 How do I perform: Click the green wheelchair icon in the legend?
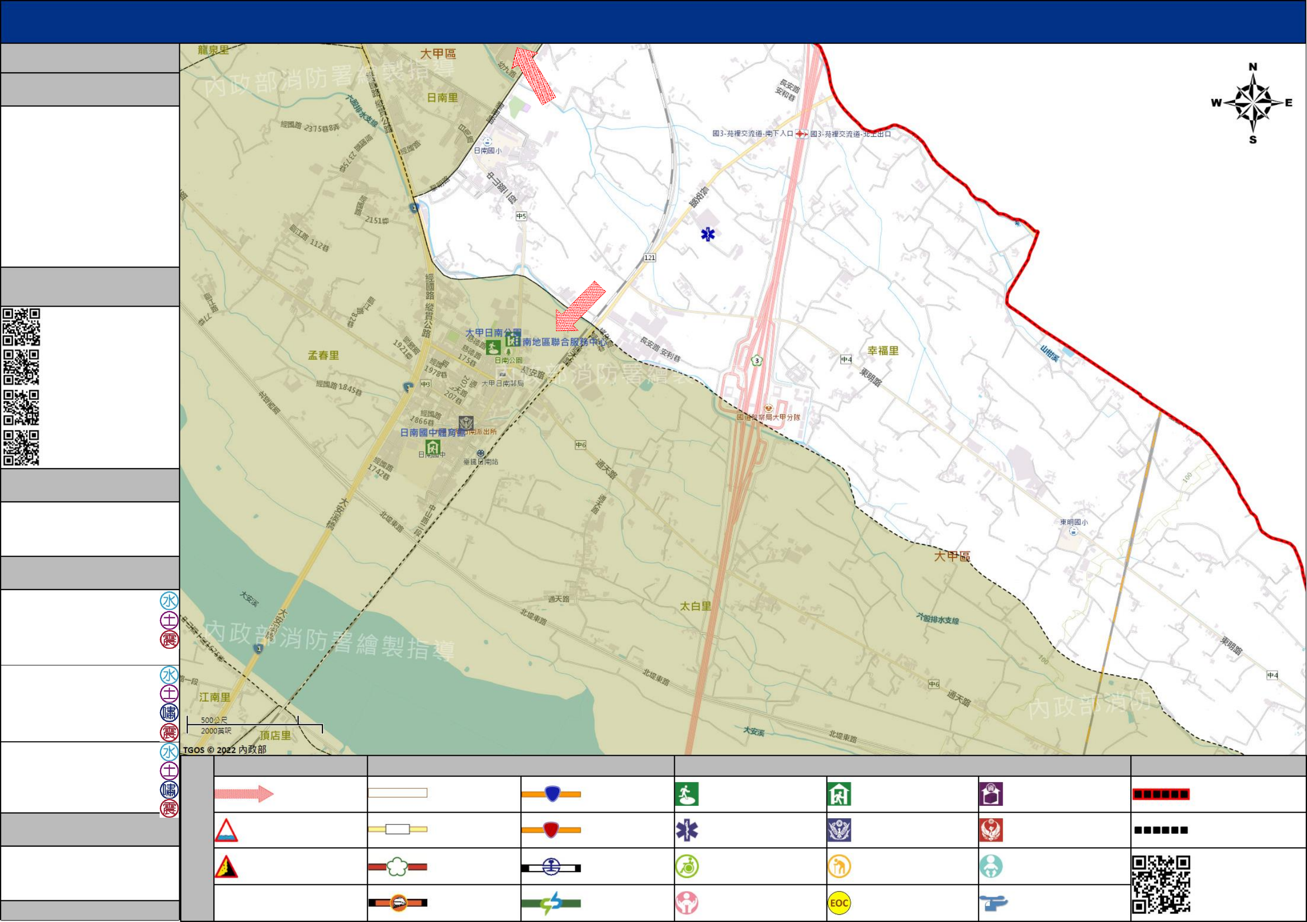pos(687,867)
